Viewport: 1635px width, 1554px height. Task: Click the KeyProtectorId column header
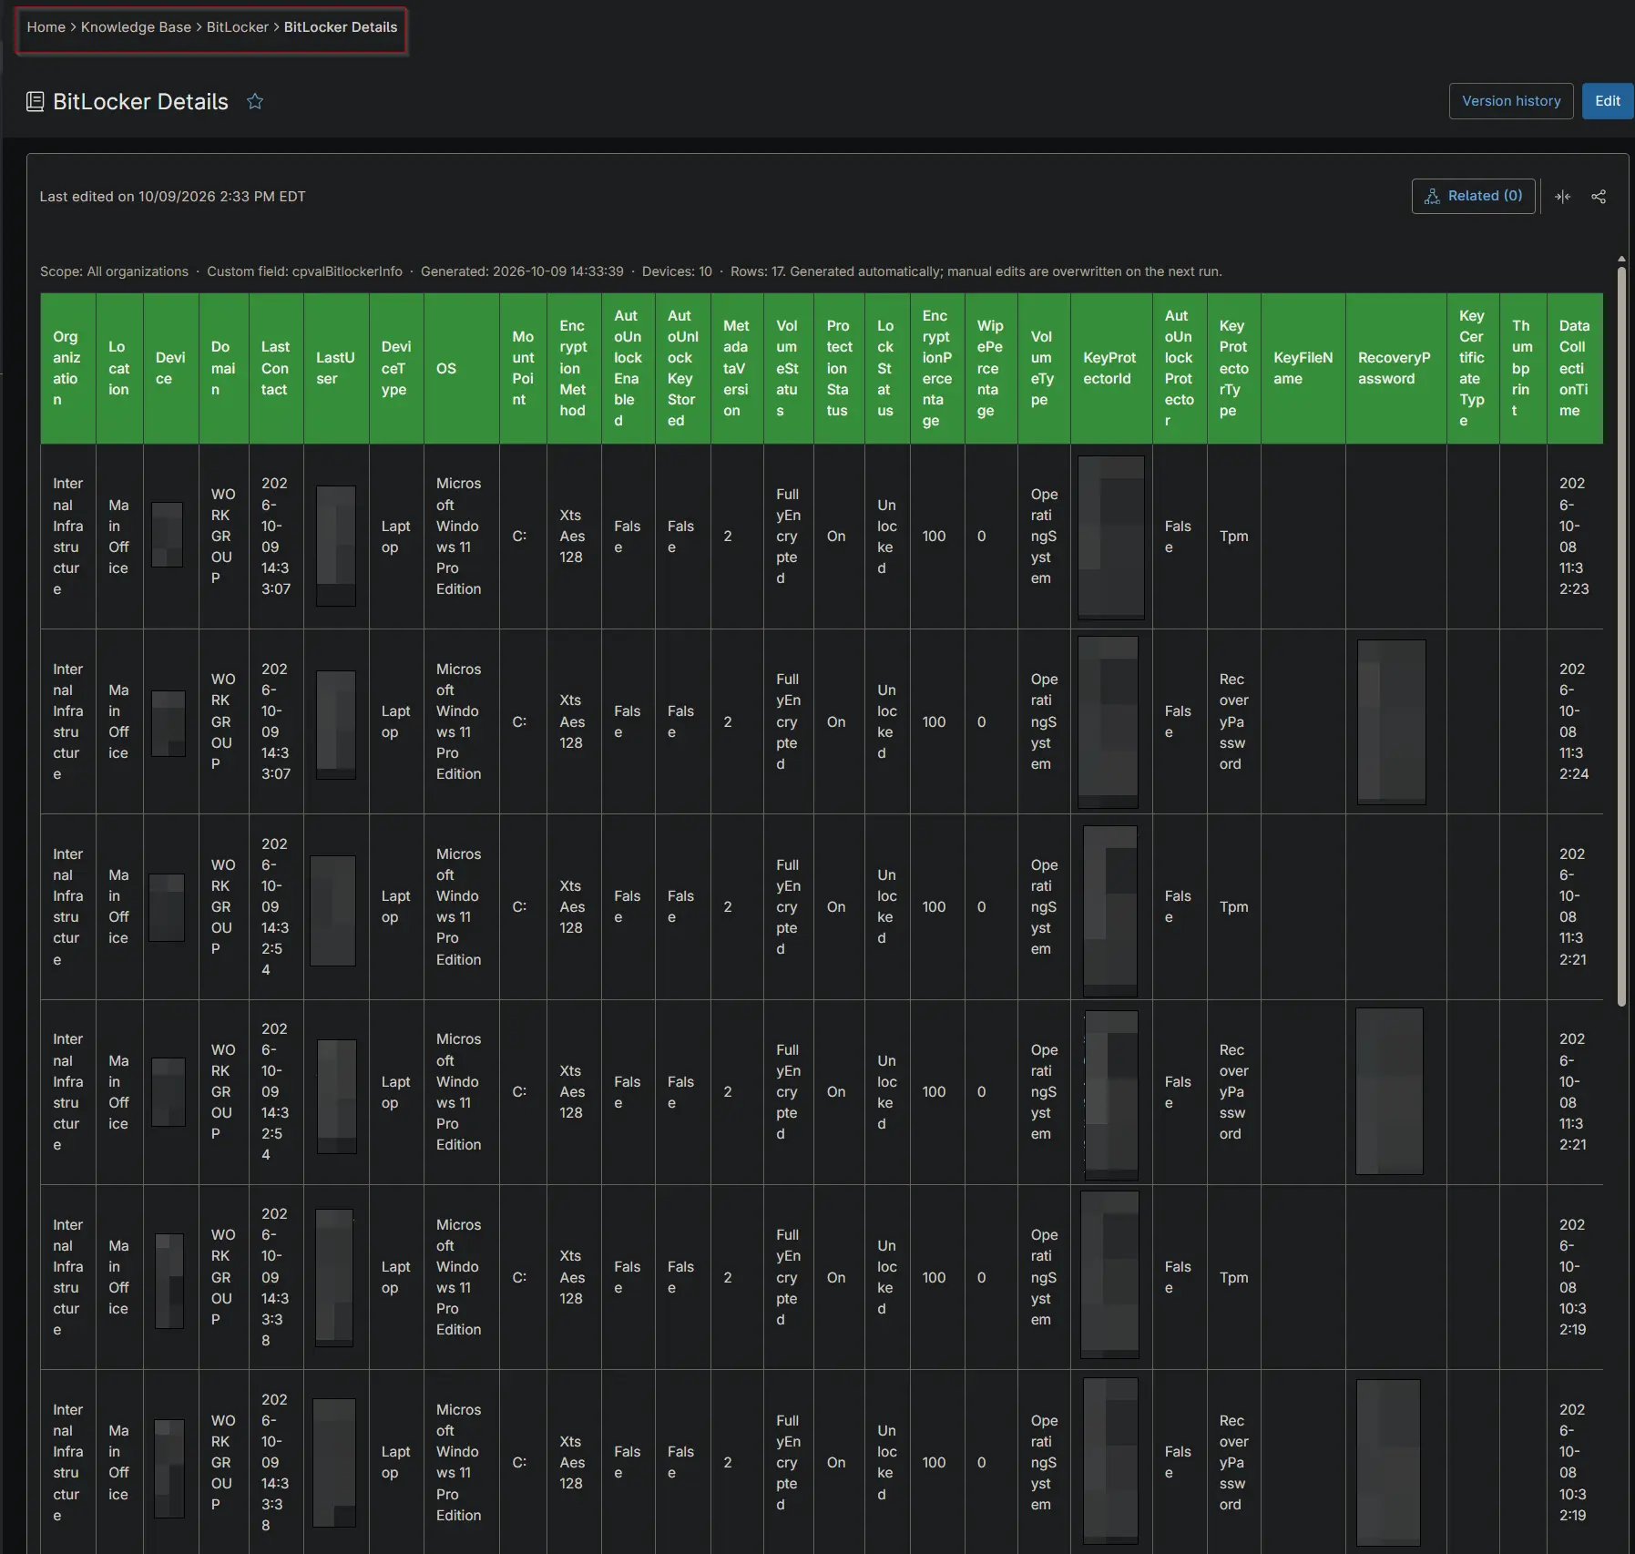[1111, 368]
